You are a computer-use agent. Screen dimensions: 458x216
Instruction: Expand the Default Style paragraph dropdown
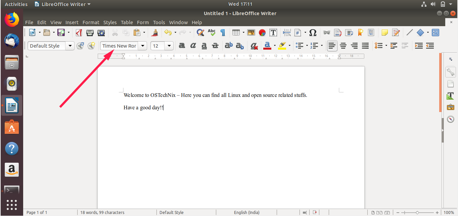[x=70, y=46]
